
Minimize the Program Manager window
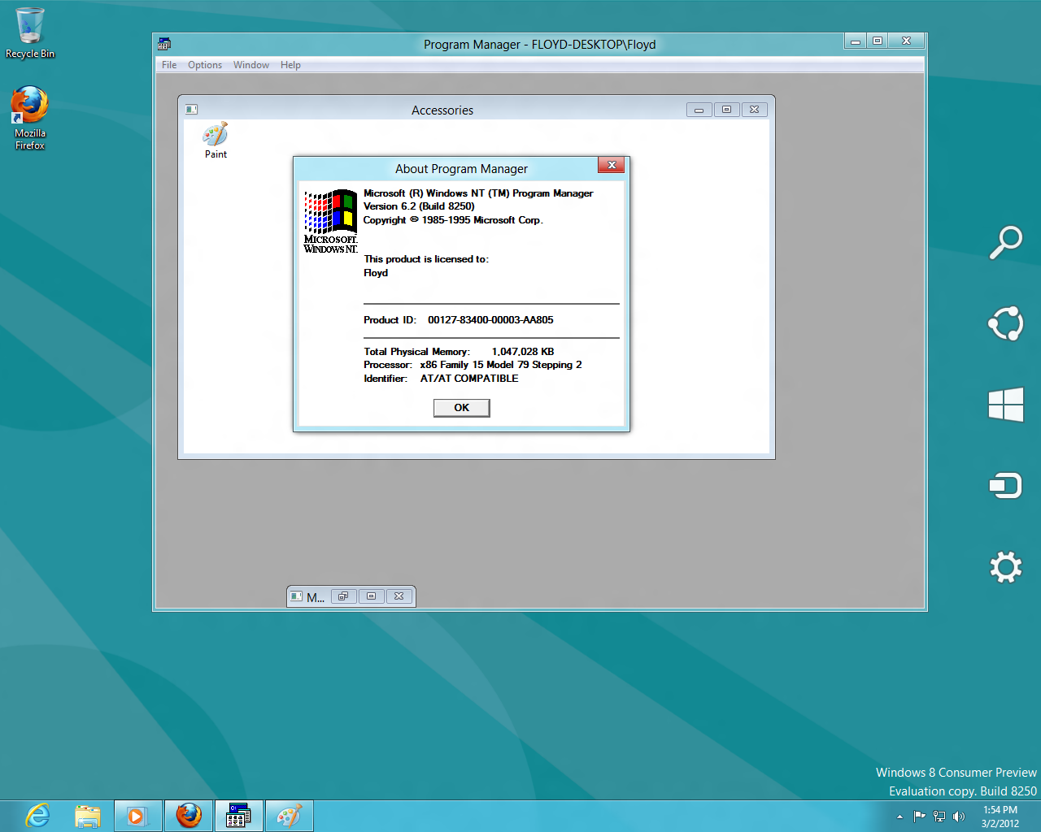855,41
